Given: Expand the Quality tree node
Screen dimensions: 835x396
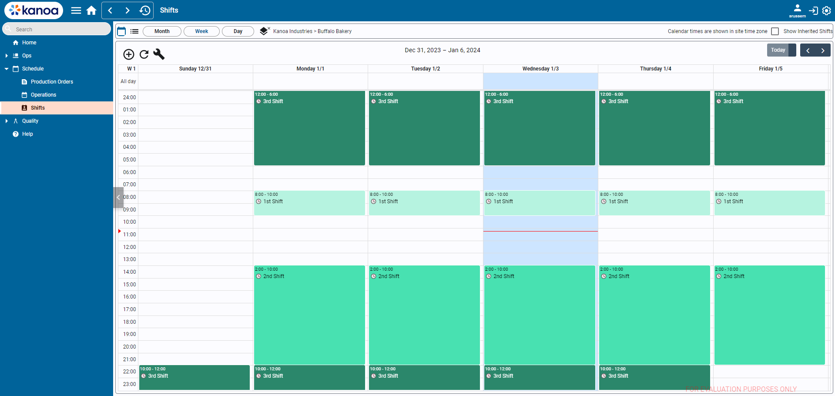Looking at the screenshot, I should [7, 121].
